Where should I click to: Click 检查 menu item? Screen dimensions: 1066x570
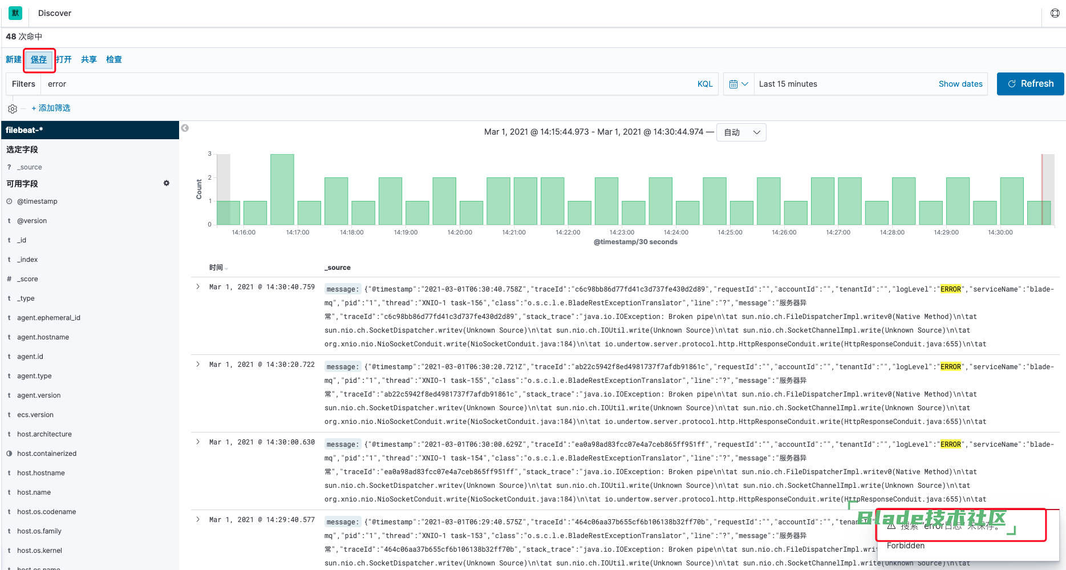tap(114, 59)
